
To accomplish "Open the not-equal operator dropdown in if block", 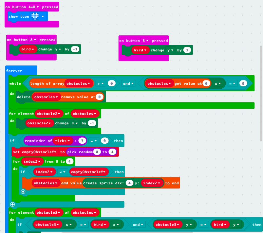I will pyautogui.click(x=63, y=172).
